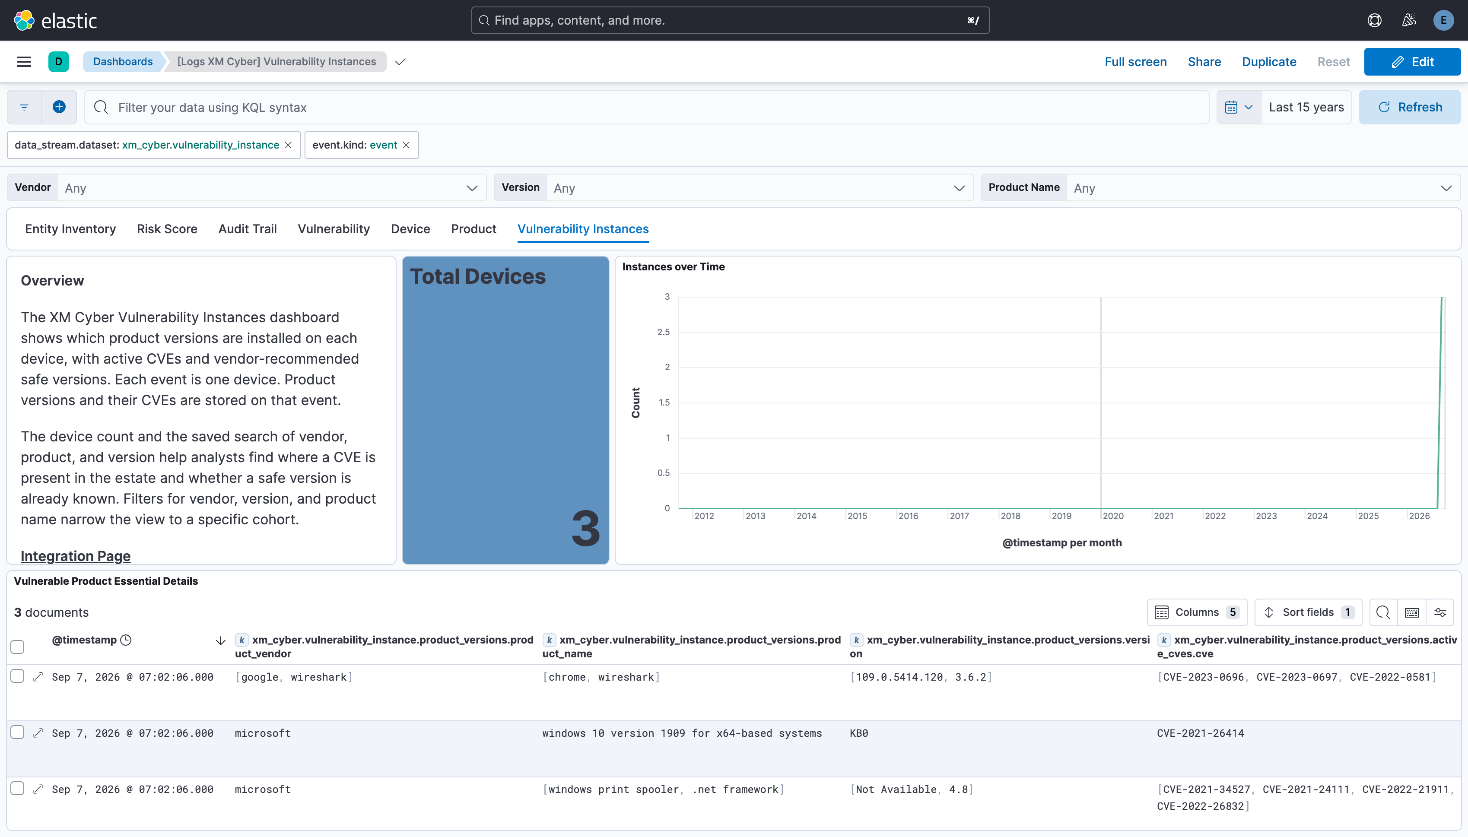
Task: Open table display settings icon
Action: click(x=1440, y=612)
